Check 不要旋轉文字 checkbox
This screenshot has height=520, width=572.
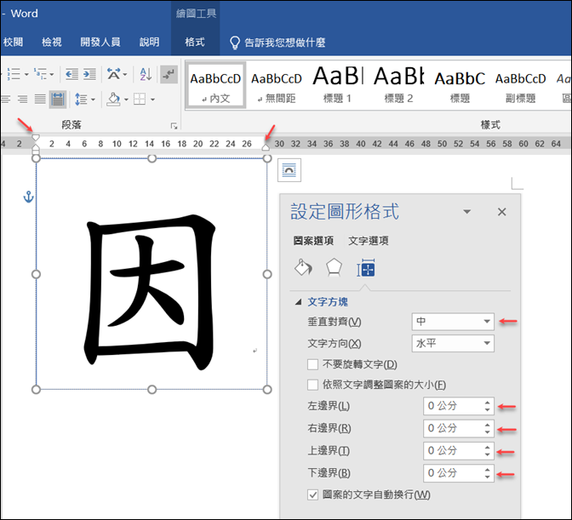pos(312,364)
